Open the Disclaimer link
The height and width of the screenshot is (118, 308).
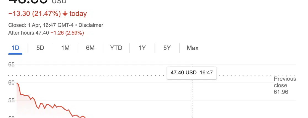(91, 25)
